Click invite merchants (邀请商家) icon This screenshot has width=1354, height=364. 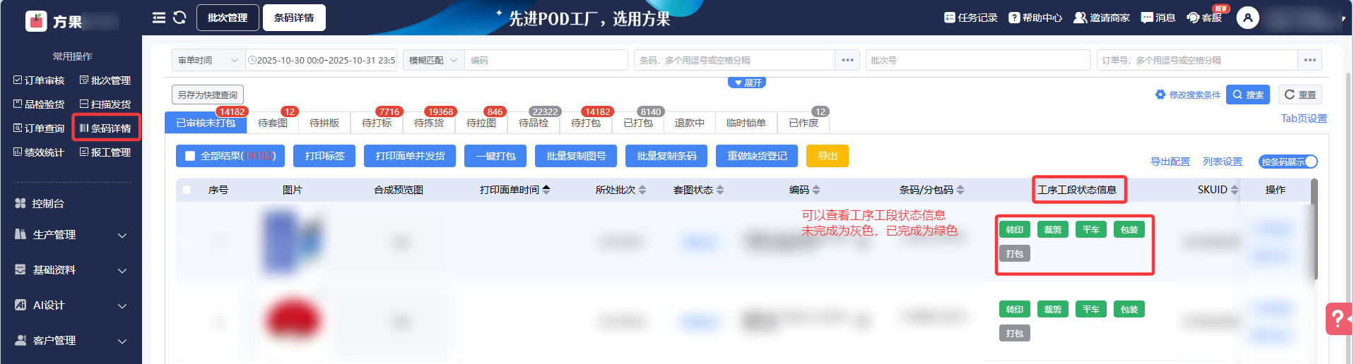[1080, 18]
